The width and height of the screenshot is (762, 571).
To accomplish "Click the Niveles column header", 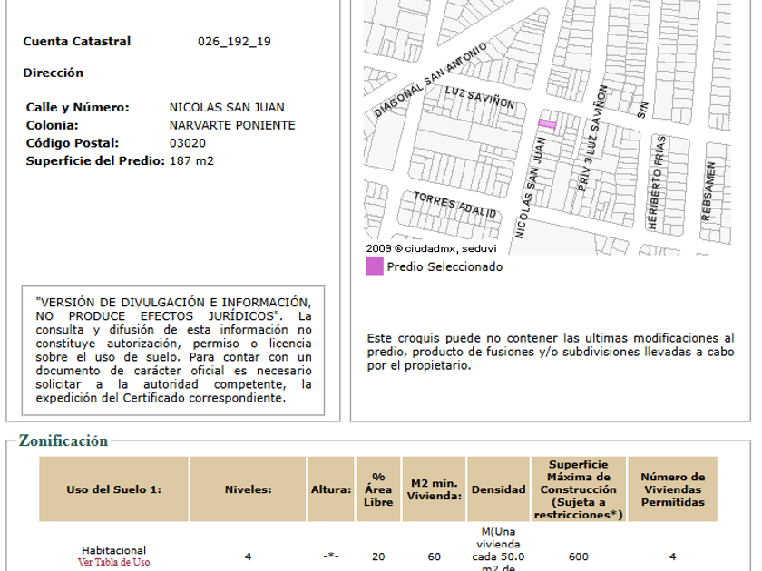I will (x=248, y=489).
